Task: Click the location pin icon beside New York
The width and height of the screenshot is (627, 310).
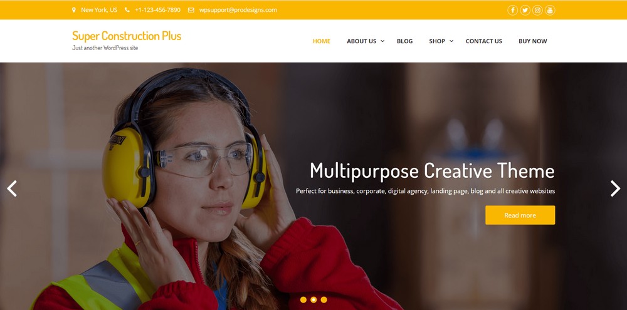Action: click(74, 10)
